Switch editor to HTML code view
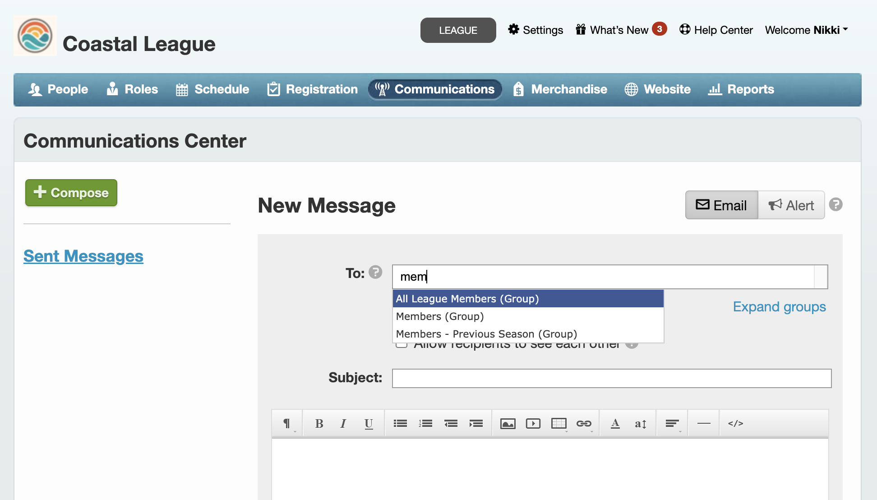This screenshot has width=877, height=500. click(x=735, y=423)
